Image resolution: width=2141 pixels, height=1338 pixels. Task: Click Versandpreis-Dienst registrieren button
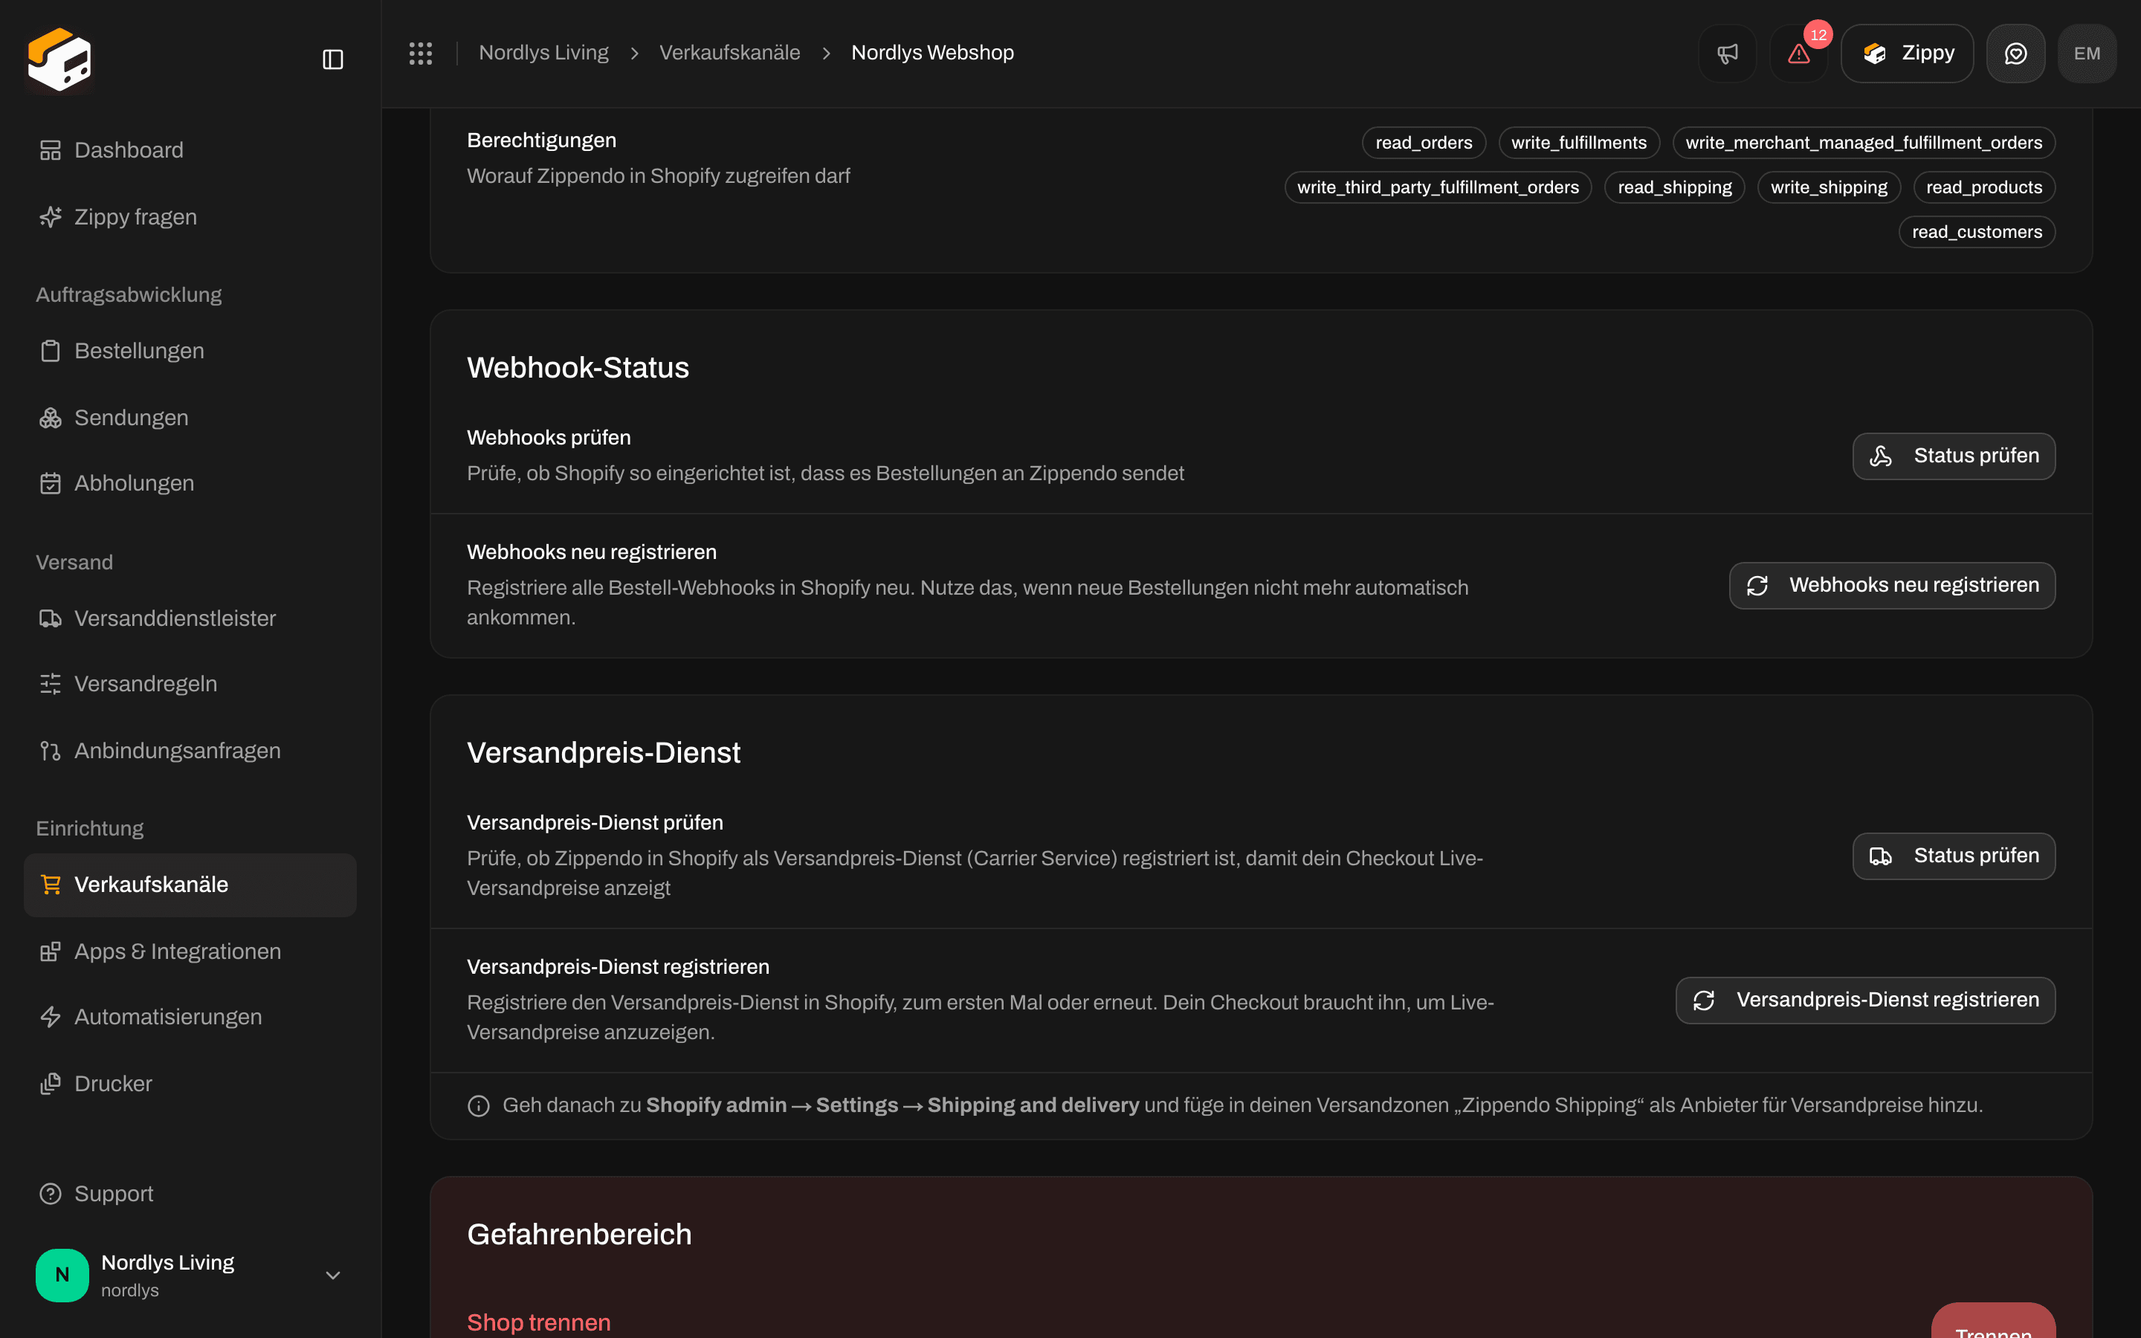pos(1865,1000)
